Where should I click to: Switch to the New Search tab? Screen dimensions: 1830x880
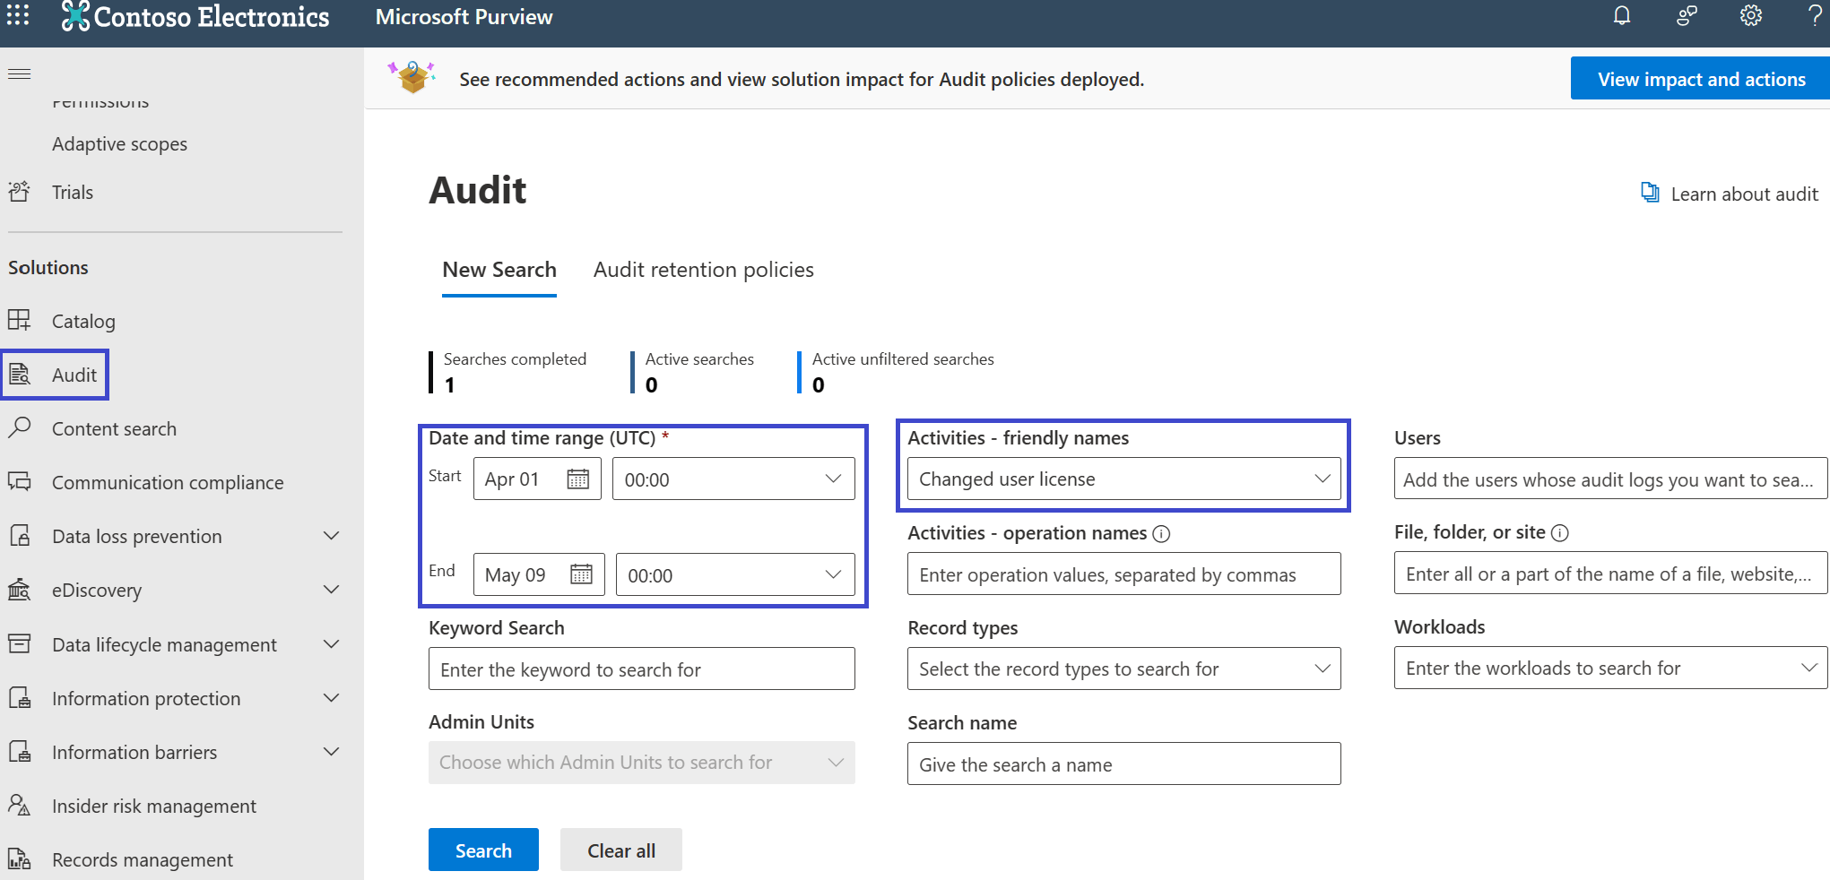499,270
